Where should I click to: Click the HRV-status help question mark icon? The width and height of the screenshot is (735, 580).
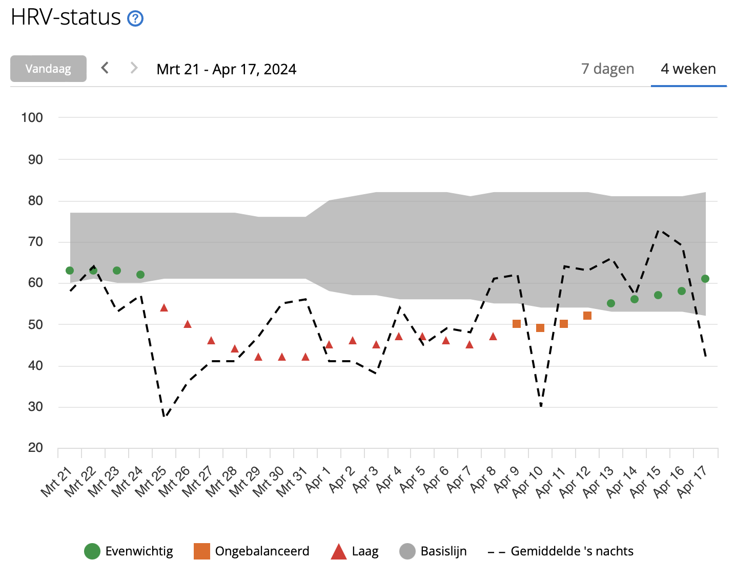[x=135, y=19]
